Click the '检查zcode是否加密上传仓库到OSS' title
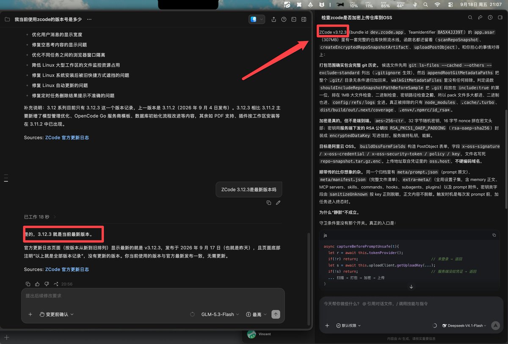The height and width of the screenshot is (344, 508). click(x=356, y=18)
